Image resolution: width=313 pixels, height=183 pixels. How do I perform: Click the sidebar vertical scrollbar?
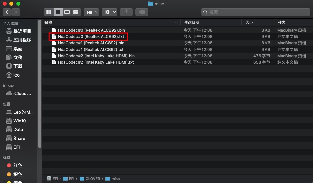click(40, 84)
